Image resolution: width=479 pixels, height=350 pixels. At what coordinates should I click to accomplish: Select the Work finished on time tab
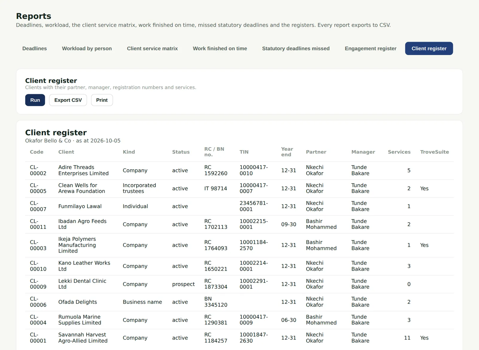tap(220, 48)
